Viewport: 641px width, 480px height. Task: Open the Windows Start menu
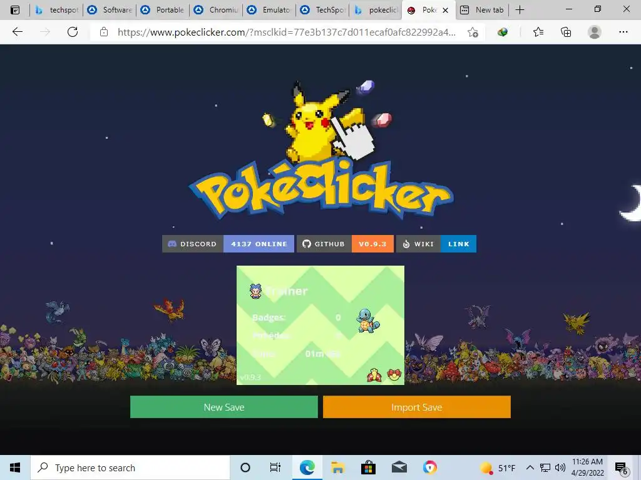(15, 467)
